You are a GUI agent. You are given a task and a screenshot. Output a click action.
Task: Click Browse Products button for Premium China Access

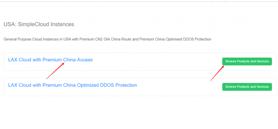[x=247, y=61]
